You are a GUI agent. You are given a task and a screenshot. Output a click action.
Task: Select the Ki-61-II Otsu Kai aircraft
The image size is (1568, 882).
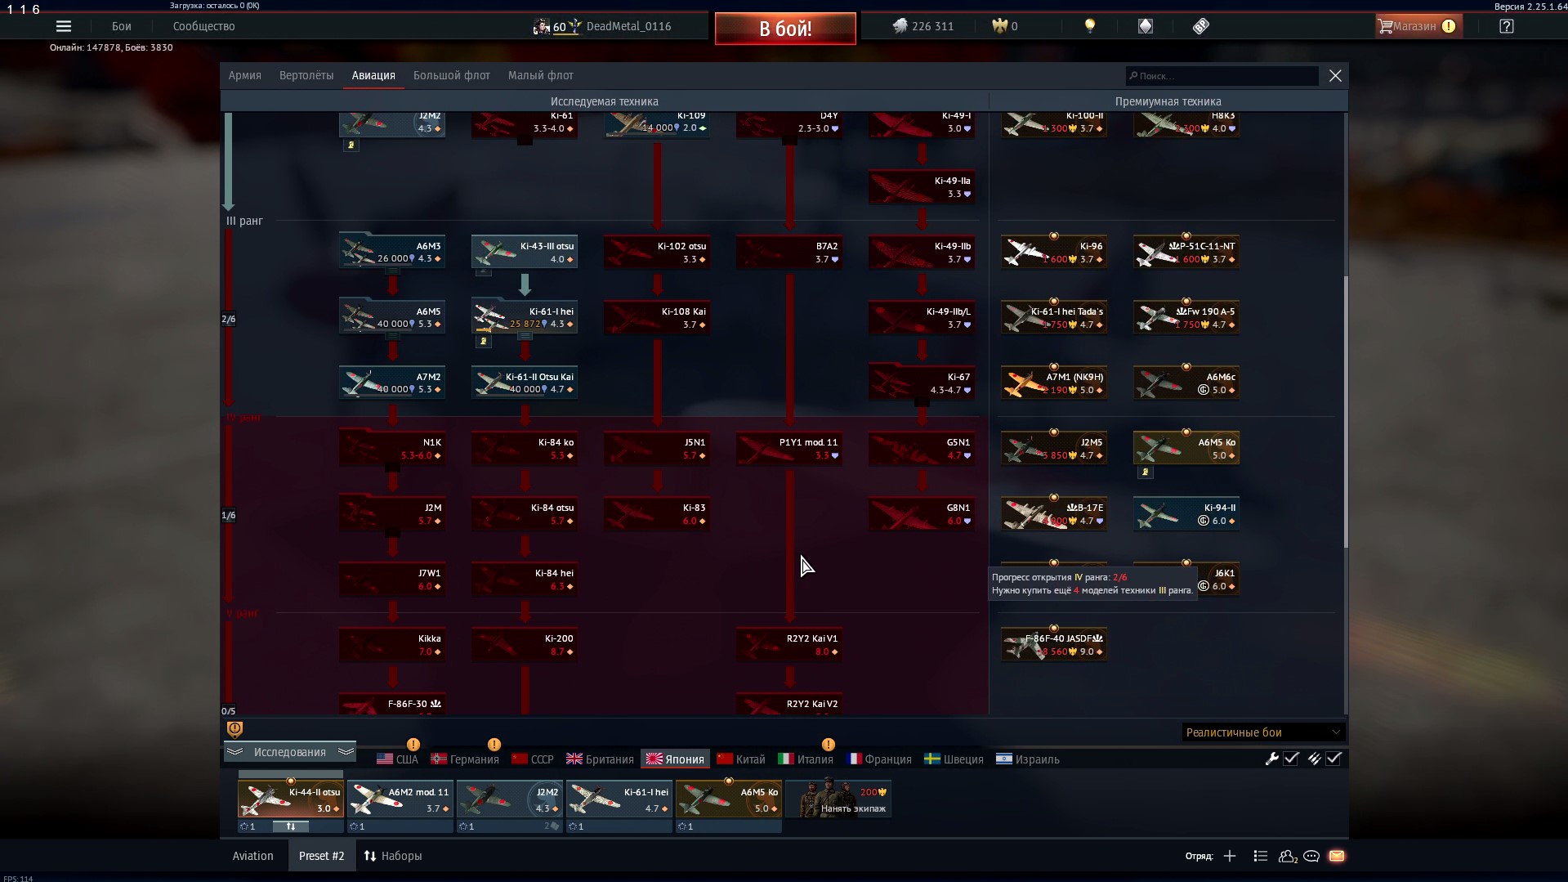[x=525, y=383]
